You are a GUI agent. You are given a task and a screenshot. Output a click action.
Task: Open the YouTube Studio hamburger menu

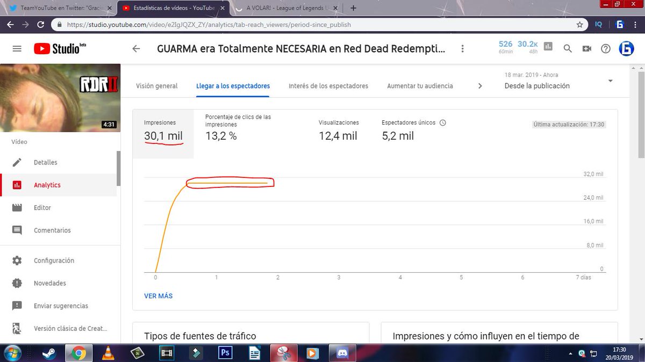coord(17,48)
